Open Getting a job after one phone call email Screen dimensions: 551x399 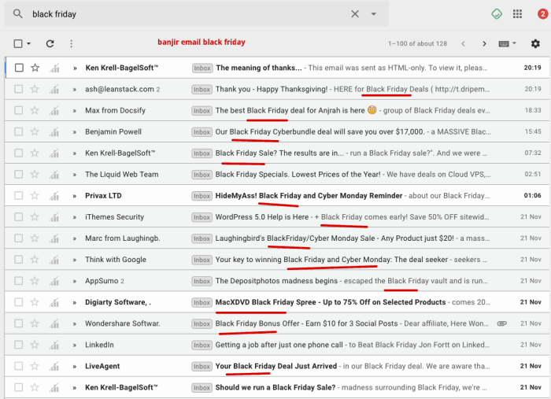279,345
